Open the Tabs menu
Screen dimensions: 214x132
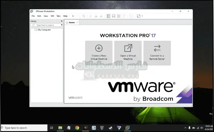click(59, 16)
